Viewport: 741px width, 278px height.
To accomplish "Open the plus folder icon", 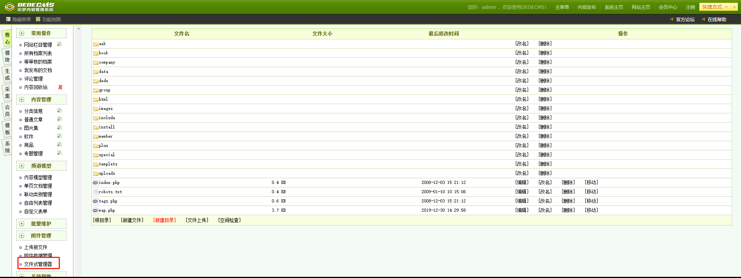I will point(96,146).
